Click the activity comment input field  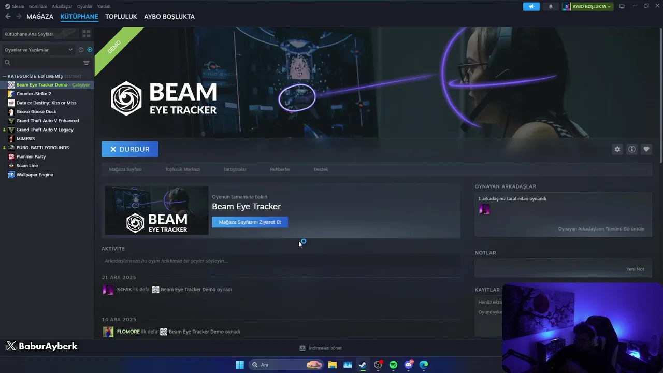280,261
